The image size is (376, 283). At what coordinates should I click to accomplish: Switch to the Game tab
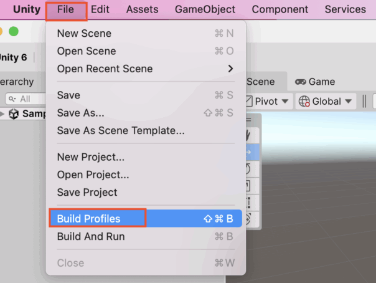[x=315, y=82]
